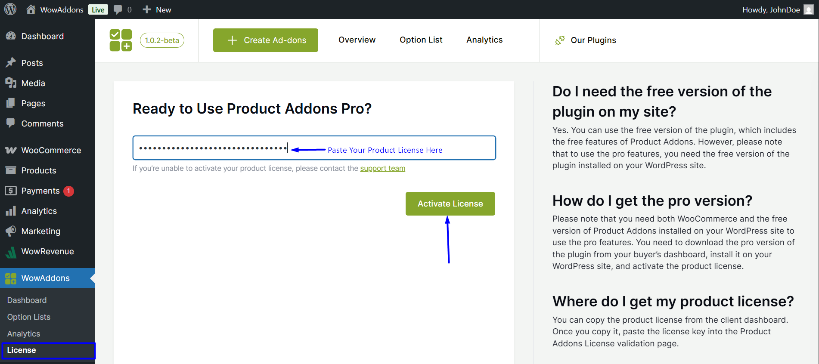Open the comments bubble icon in admin bar
819x364 pixels.
118,9
